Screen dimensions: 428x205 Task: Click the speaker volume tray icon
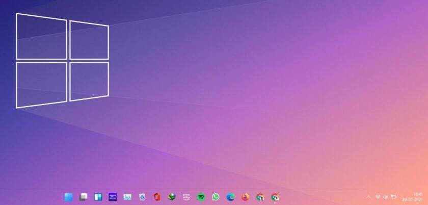385,197
